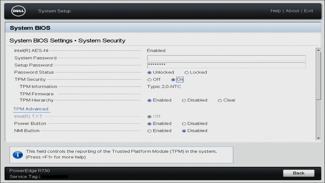Click the 'Type: 2.0-NTC' value
Screen dimensions: 325x183
[164, 87]
